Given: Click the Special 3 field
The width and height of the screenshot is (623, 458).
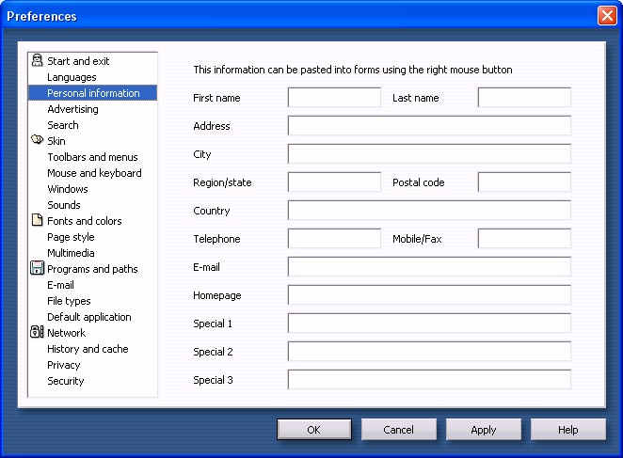Looking at the screenshot, I should 429,379.
